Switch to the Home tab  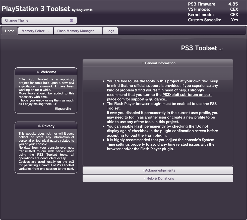pyautogui.click(x=10, y=31)
